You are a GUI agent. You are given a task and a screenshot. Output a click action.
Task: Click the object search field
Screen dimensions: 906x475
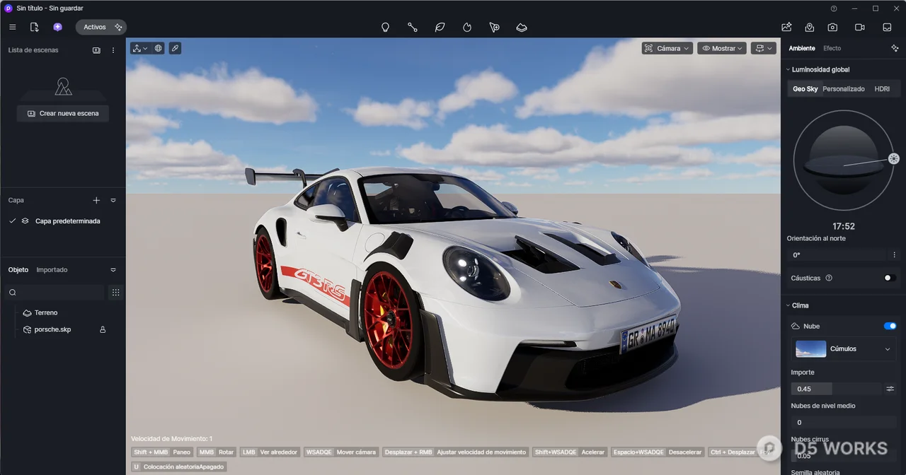click(55, 292)
